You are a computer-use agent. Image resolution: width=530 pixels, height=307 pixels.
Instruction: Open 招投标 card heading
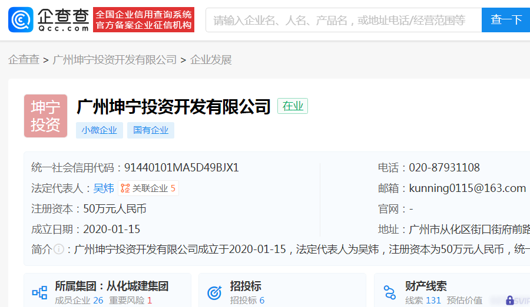[x=246, y=286]
